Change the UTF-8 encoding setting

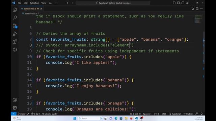[x=157, y=114]
